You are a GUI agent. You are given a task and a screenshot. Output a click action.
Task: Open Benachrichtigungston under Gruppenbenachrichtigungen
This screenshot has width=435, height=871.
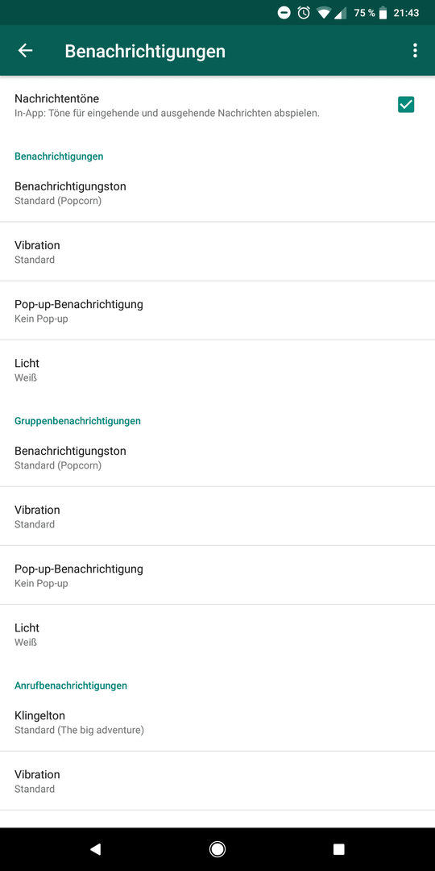click(217, 457)
